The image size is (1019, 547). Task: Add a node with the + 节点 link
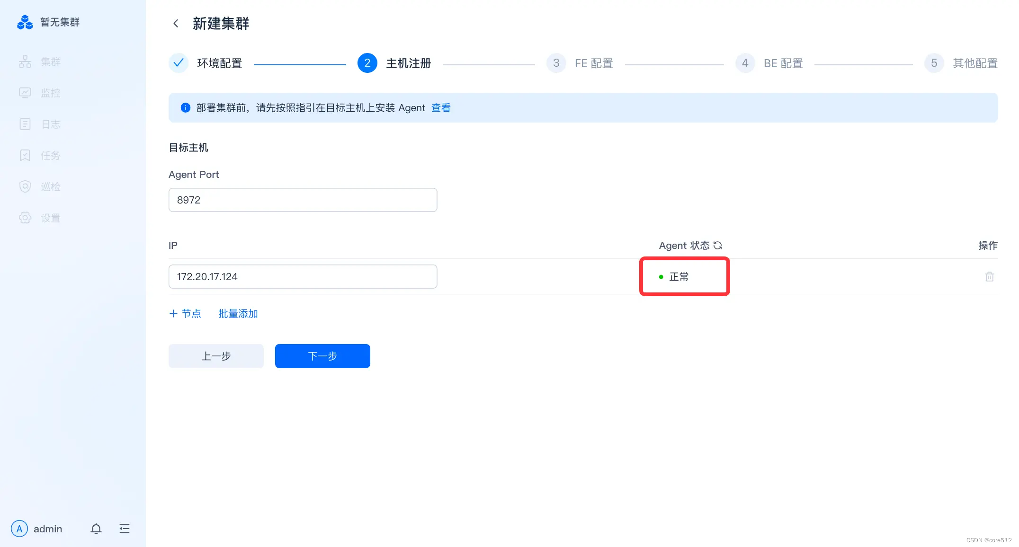[x=185, y=313]
